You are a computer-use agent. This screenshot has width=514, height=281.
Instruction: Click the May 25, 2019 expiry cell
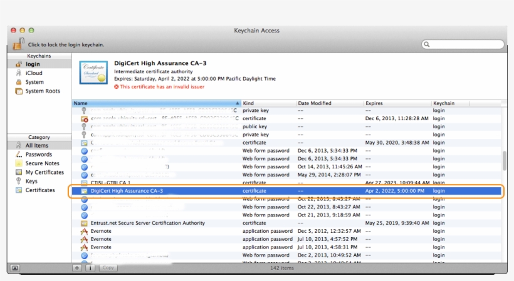pyautogui.click(x=397, y=223)
